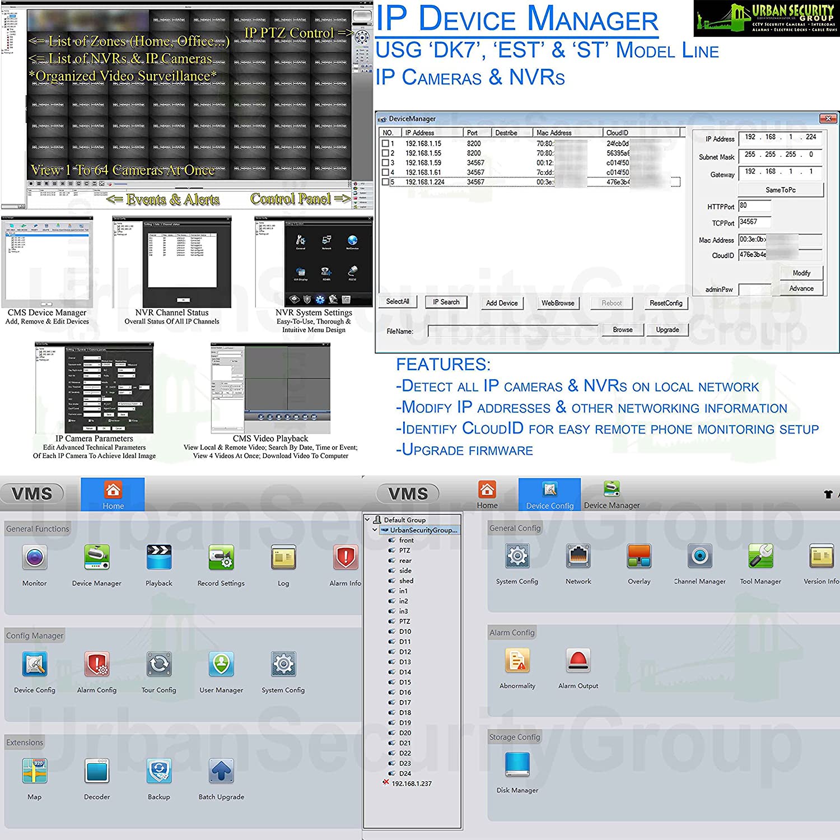Collapse the UrbanSecurityGroup device node
Screen dimensions: 840x840
pyautogui.click(x=375, y=530)
